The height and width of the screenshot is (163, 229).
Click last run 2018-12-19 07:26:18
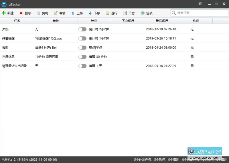(161, 29)
